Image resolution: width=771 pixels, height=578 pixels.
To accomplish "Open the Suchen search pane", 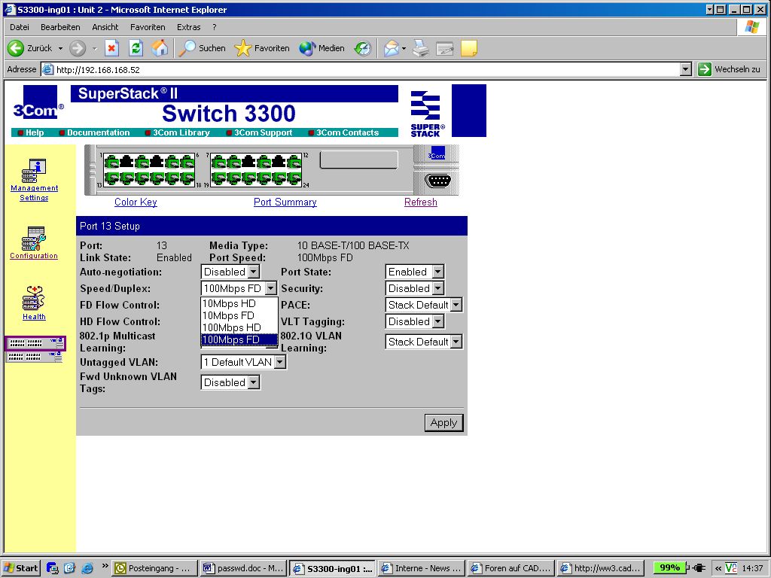I will coord(202,48).
